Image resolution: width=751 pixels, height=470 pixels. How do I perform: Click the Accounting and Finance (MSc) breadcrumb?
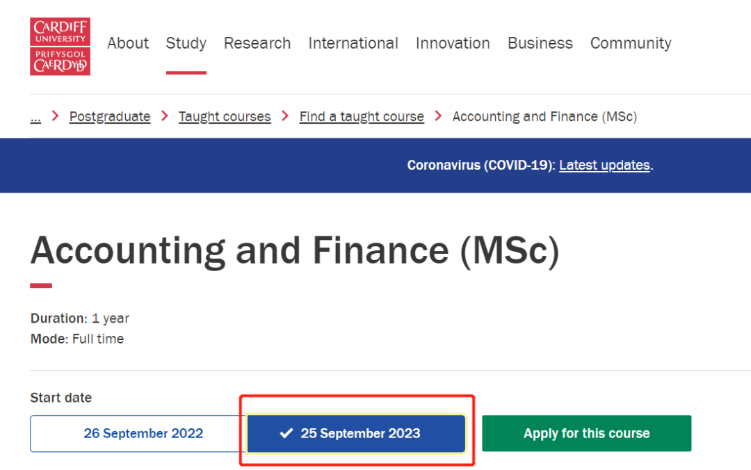click(544, 116)
